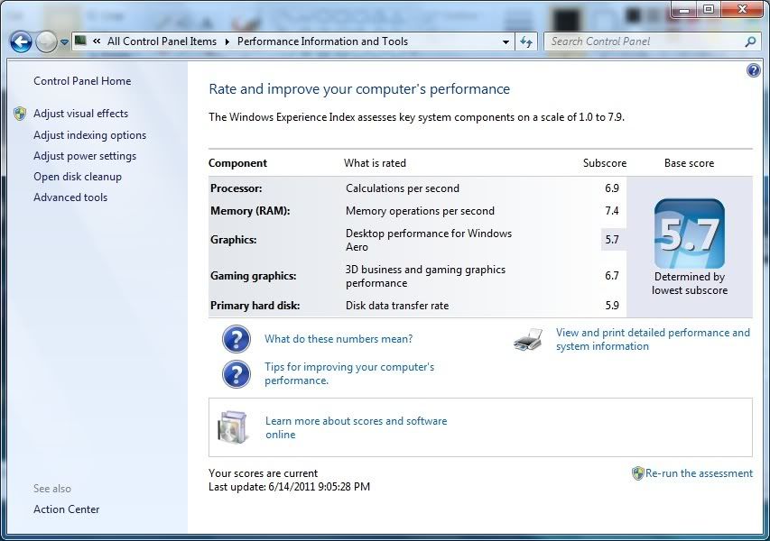Click the Subscore column header
The width and height of the screenshot is (770, 541).
pyautogui.click(x=605, y=163)
